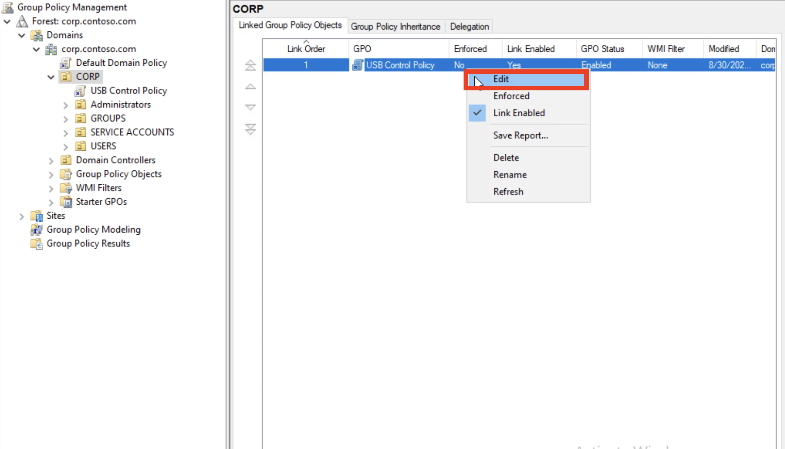Choose Refresh from the context menu
785x449 pixels.
(x=528, y=192)
